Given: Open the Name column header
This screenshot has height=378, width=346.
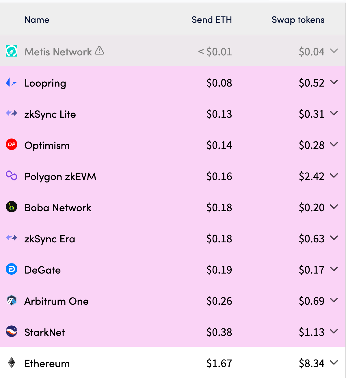Looking at the screenshot, I should tap(37, 20).
